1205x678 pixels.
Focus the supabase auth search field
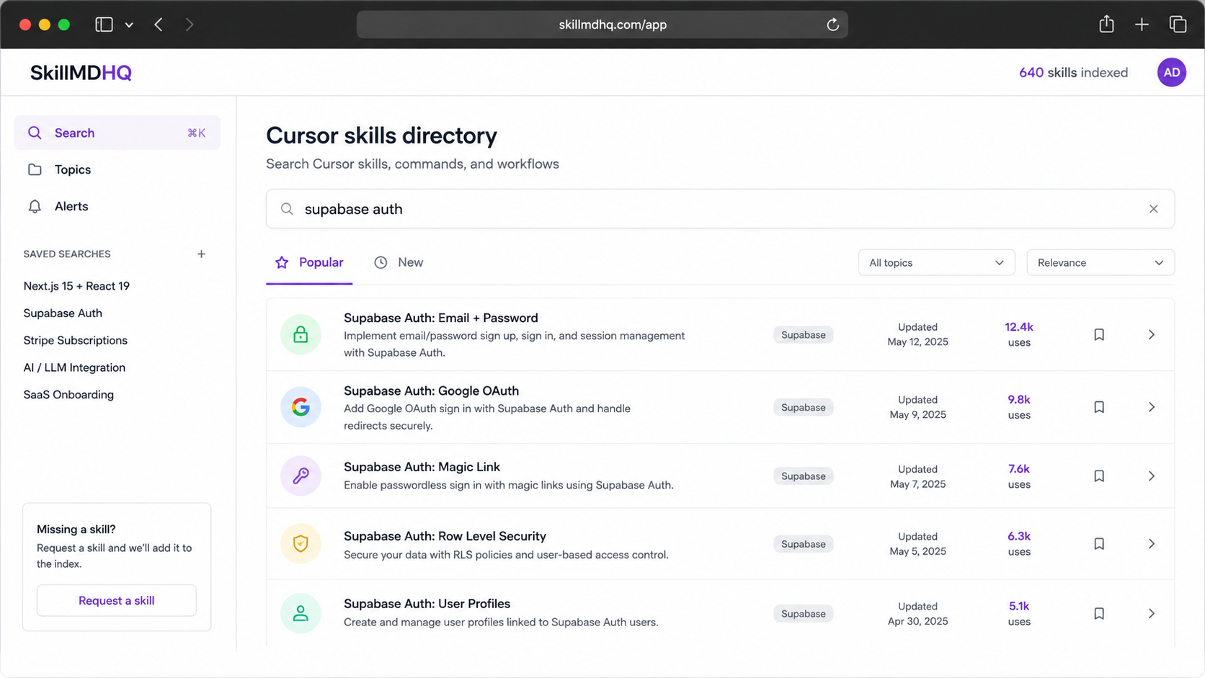coord(720,209)
